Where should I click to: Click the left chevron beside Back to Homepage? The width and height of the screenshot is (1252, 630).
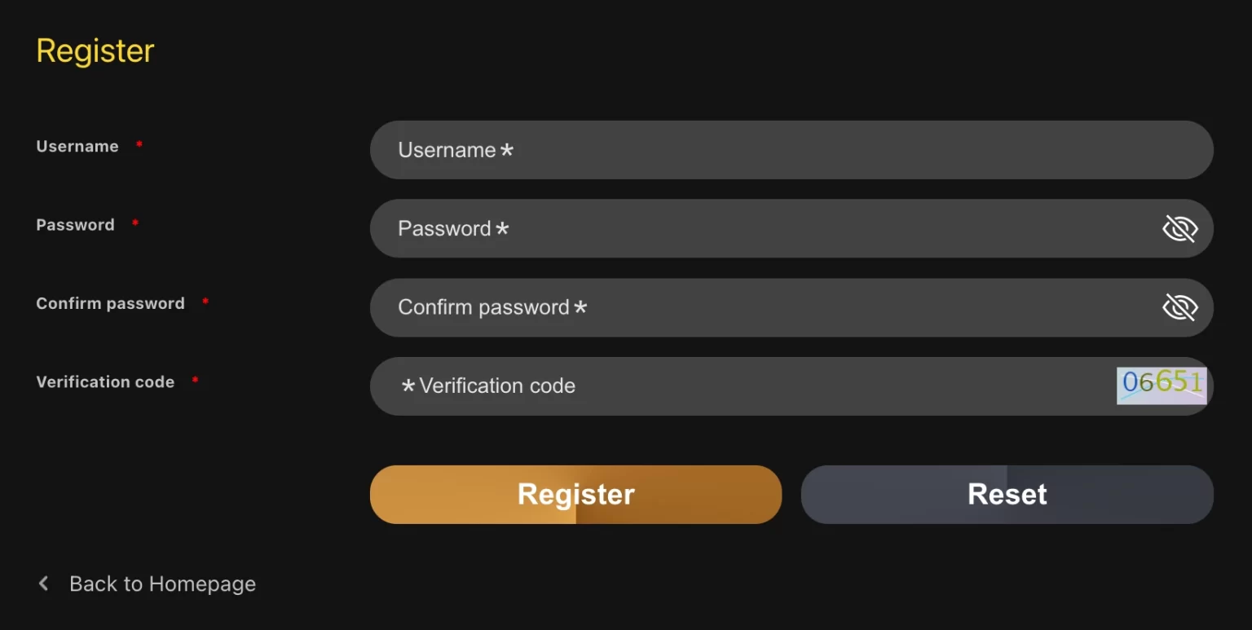pos(44,584)
